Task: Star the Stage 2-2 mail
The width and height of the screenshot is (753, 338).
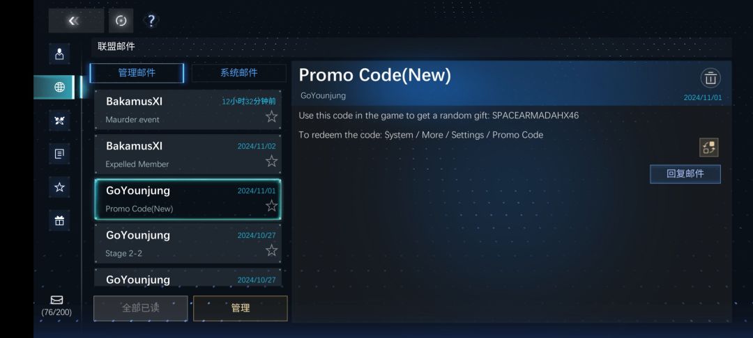Action: coord(271,250)
